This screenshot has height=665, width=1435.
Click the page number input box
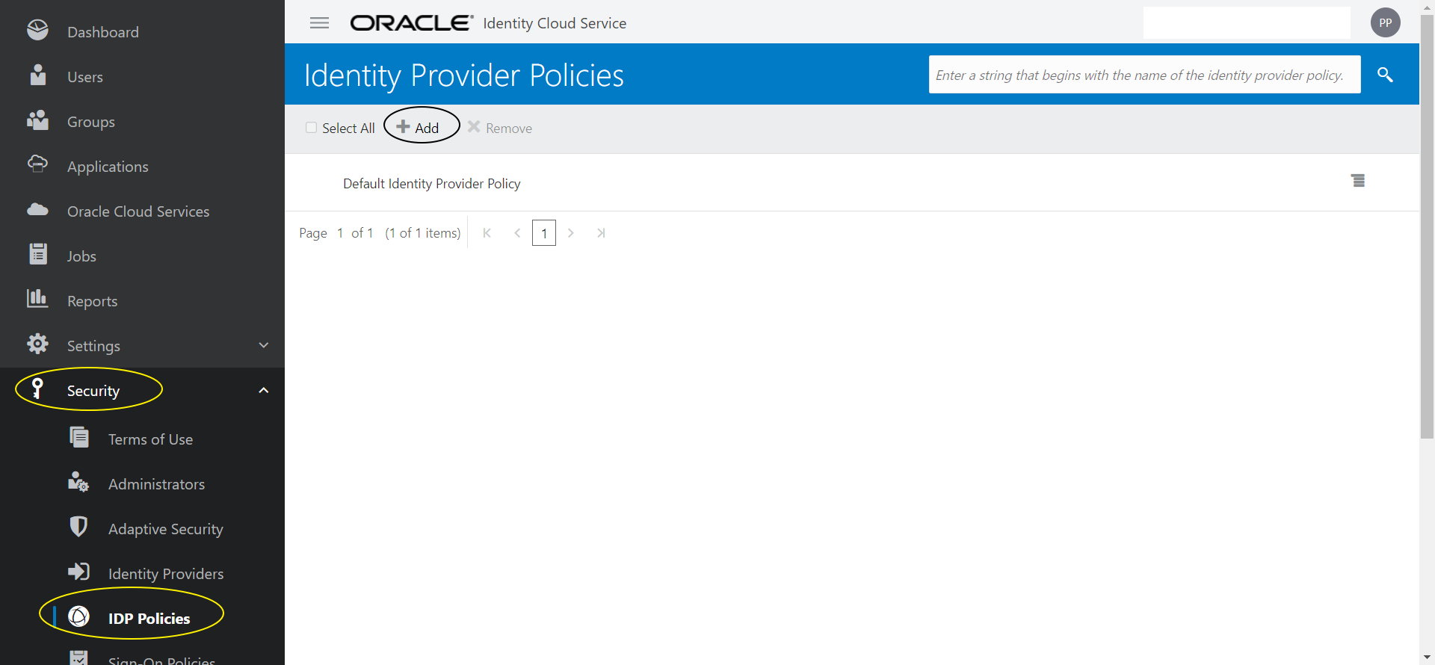544,233
